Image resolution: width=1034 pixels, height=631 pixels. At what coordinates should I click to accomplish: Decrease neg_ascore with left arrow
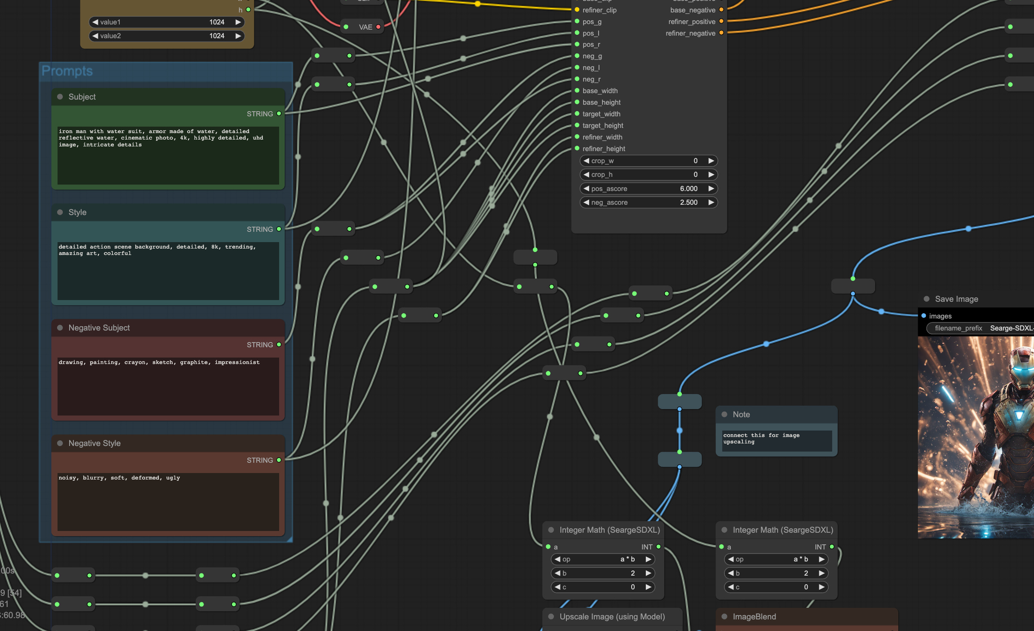tap(586, 202)
